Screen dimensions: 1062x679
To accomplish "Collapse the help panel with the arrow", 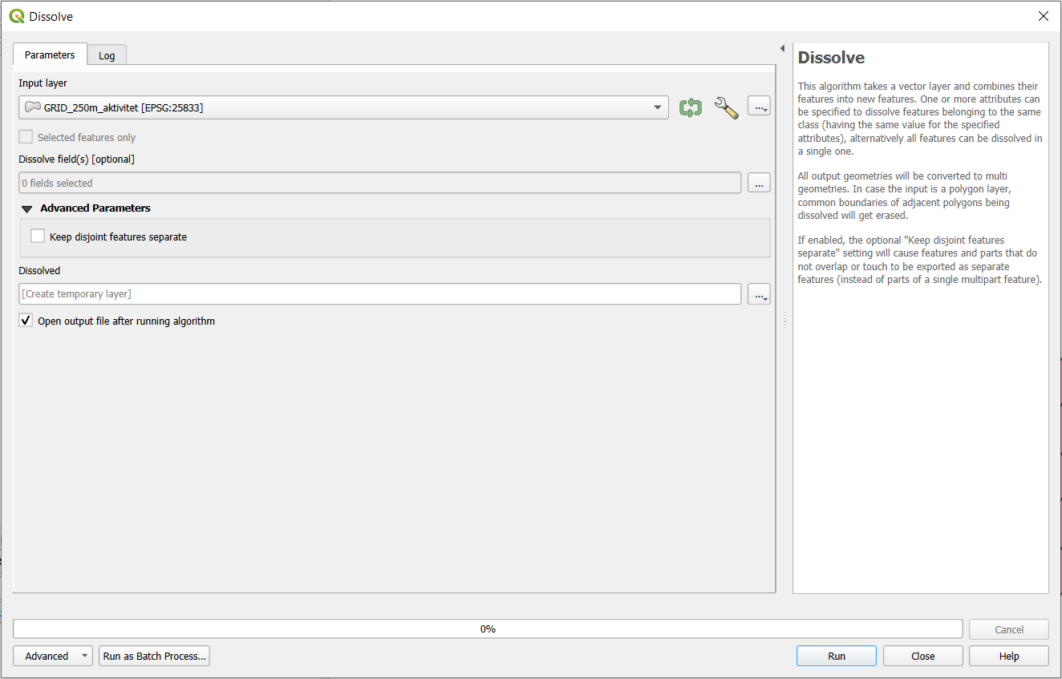I will [x=782, y=49].
